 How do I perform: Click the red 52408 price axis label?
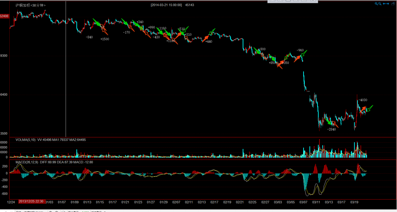tap(4, 16)
